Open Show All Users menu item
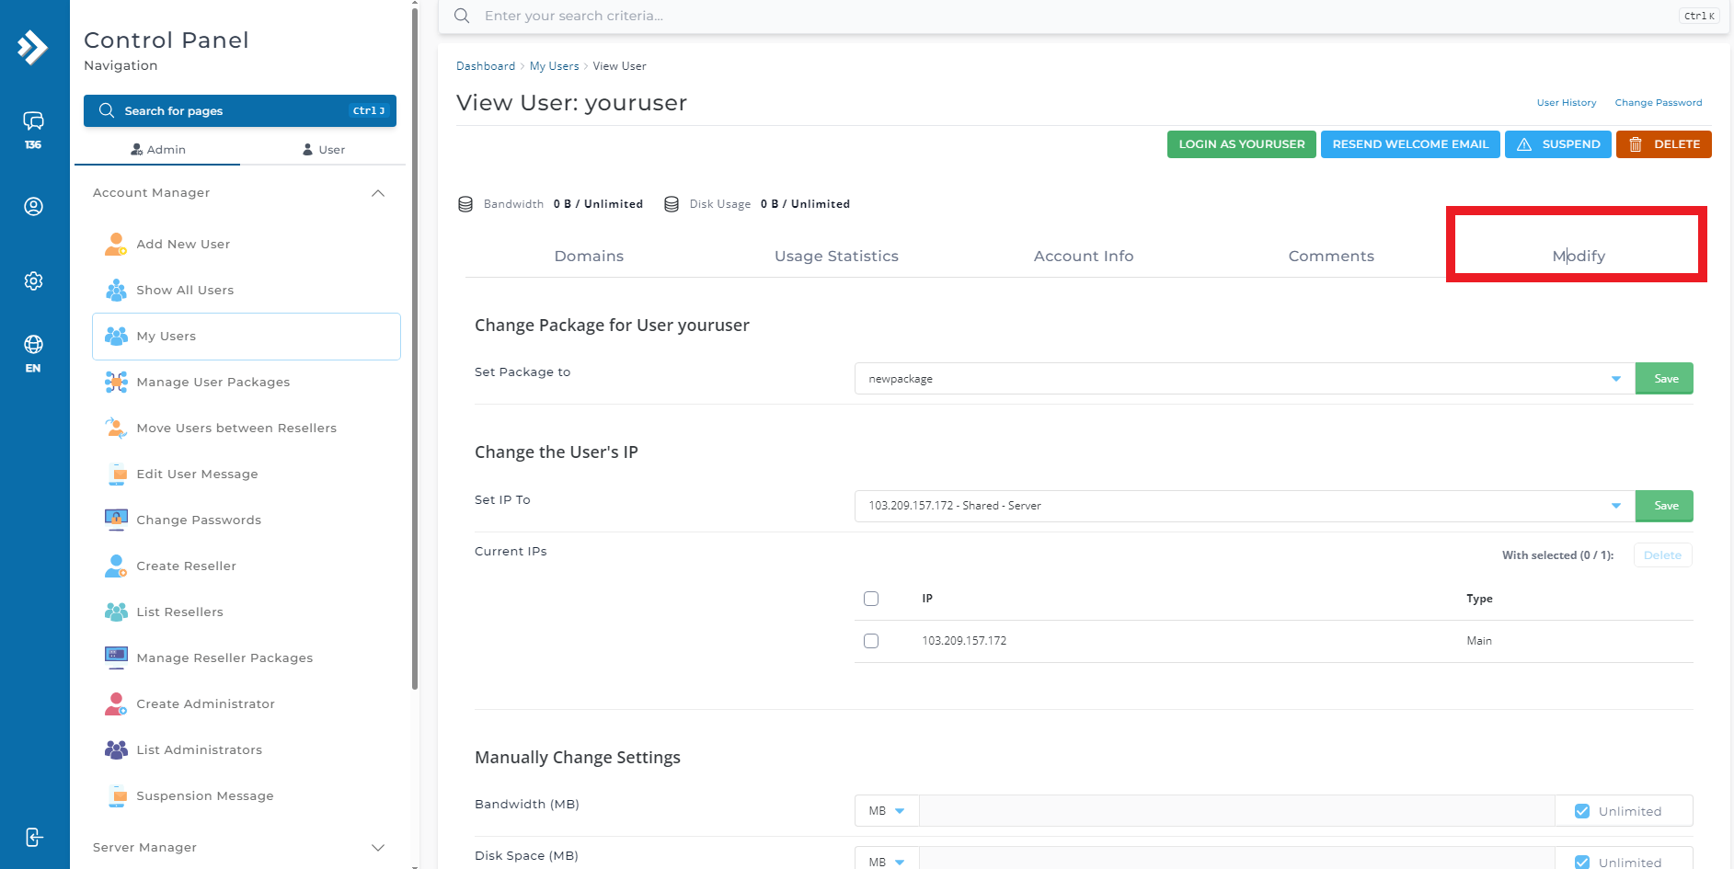1734x869 pixels. pos(247,290)
